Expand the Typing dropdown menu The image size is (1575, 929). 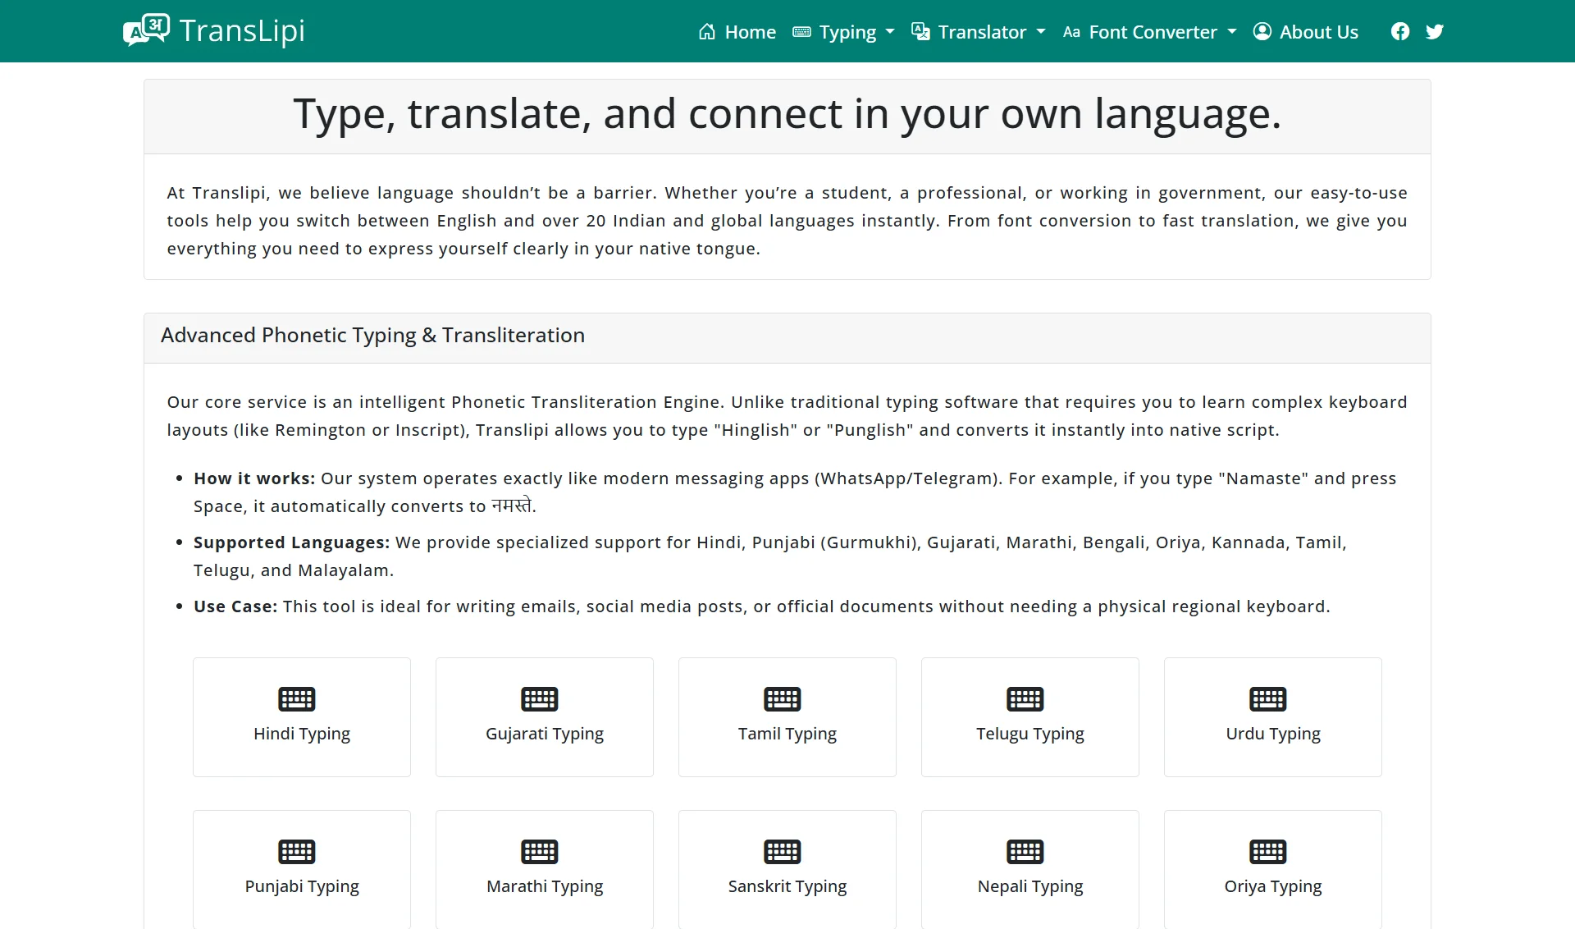click(844, 32)
